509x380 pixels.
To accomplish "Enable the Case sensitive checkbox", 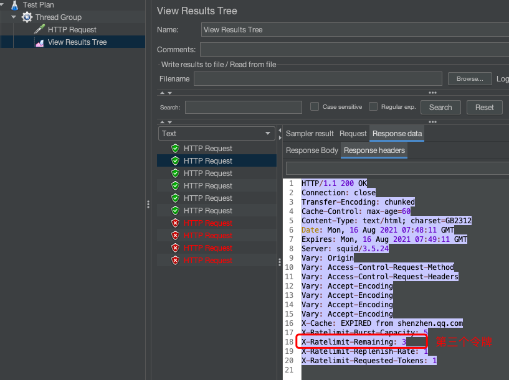I will pyautogui.click(x=315, y=106).
